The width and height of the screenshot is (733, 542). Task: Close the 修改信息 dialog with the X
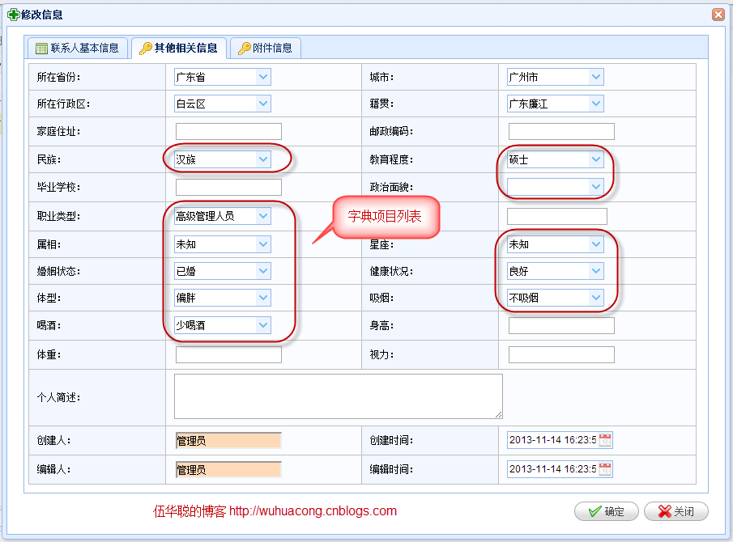point(718,15)
